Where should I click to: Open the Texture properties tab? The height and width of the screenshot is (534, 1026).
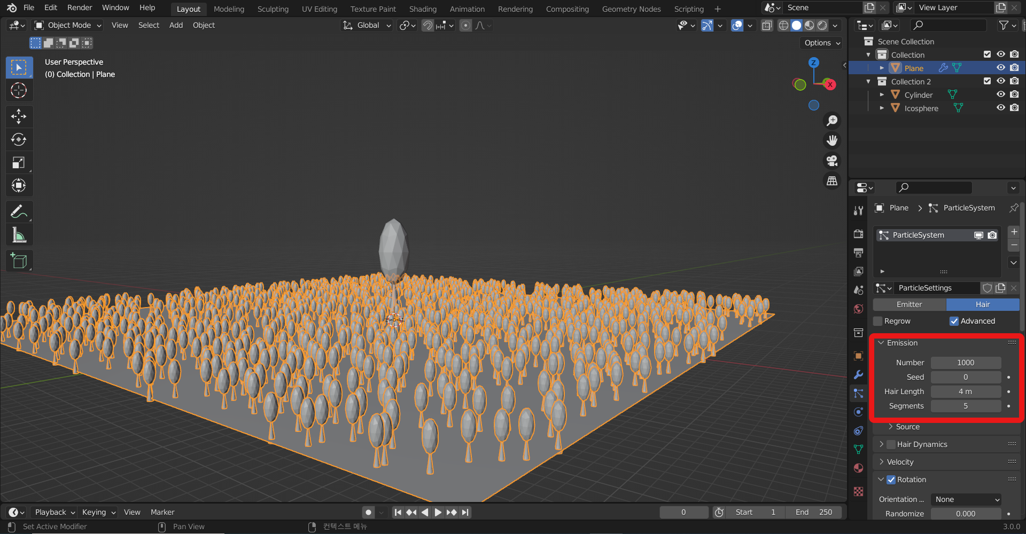tap(858, 492)
